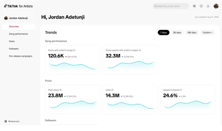Viewport: 222px width, 131px height.
Task: Select the 180 days range
Action: click(192, 32)
